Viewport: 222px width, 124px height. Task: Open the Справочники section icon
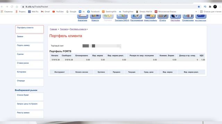click(188, 17)
